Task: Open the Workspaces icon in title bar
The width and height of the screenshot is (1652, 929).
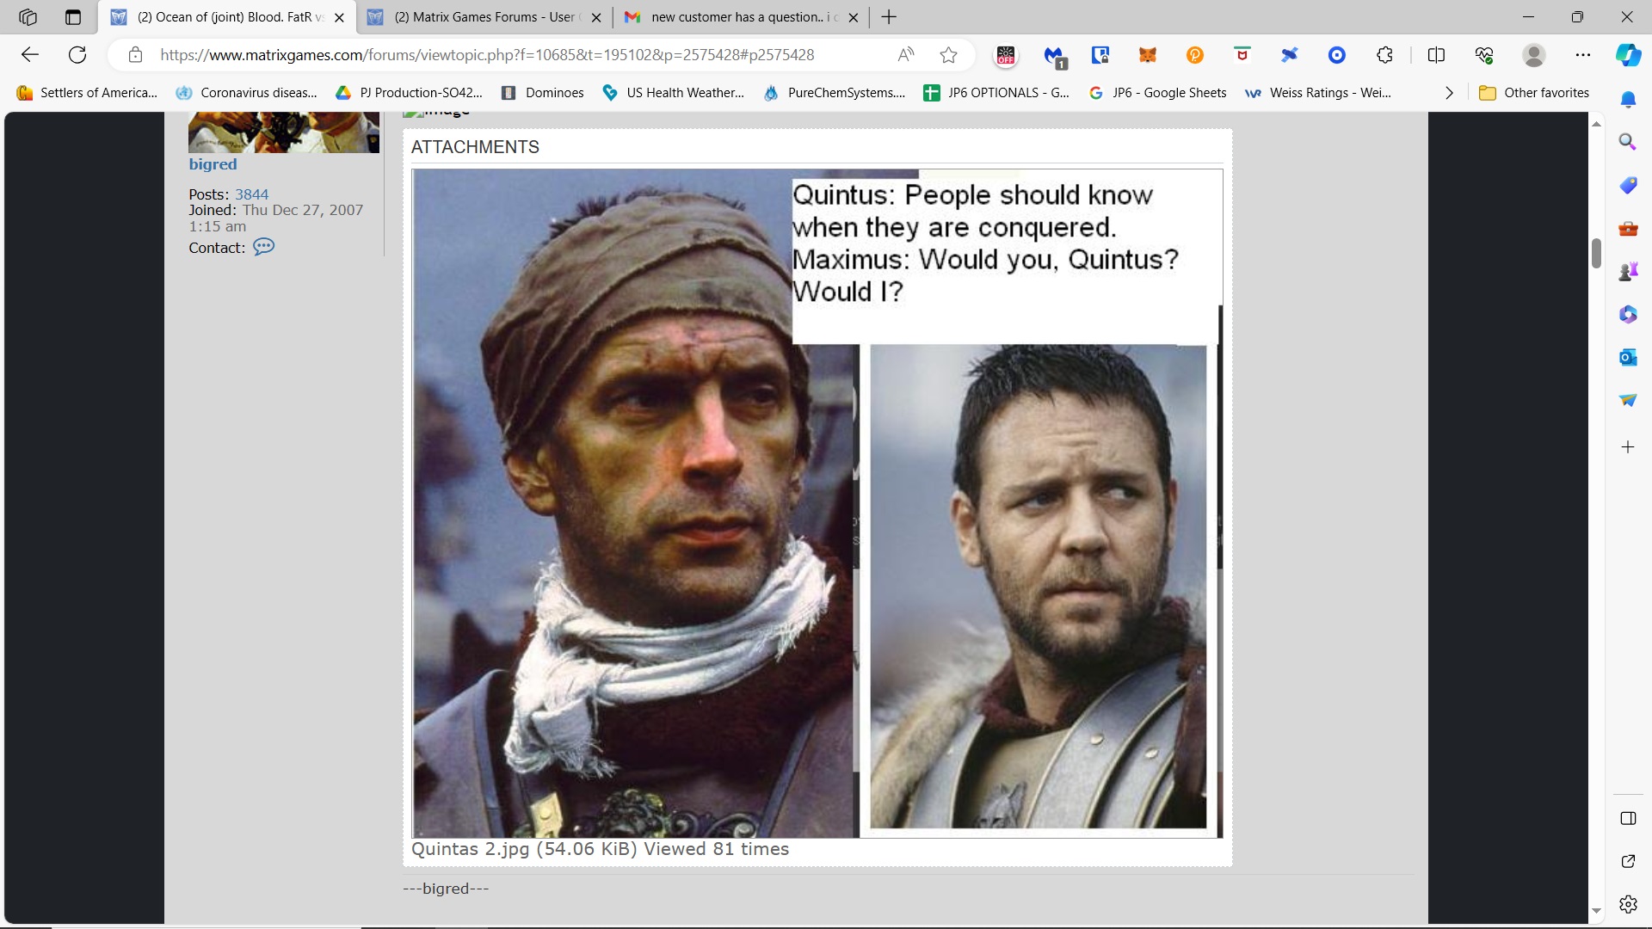Action: point(28,17)
